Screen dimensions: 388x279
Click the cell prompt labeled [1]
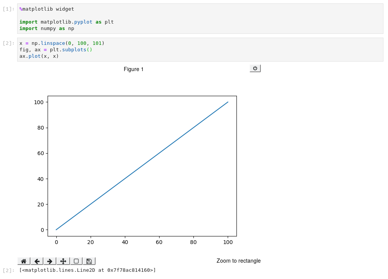click(x=8, y=9)
